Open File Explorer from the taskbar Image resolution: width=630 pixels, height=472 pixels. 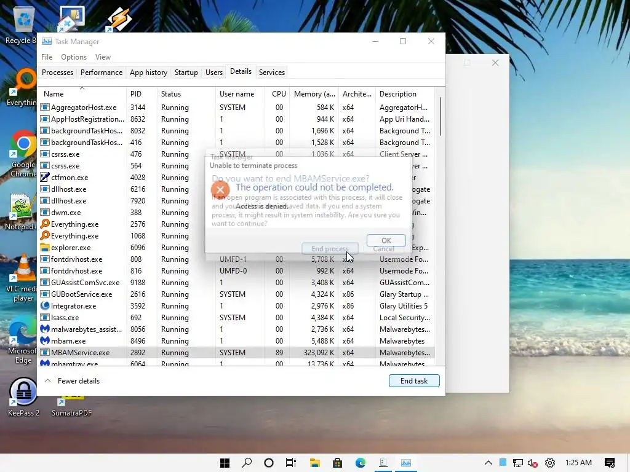pos(314,463)
